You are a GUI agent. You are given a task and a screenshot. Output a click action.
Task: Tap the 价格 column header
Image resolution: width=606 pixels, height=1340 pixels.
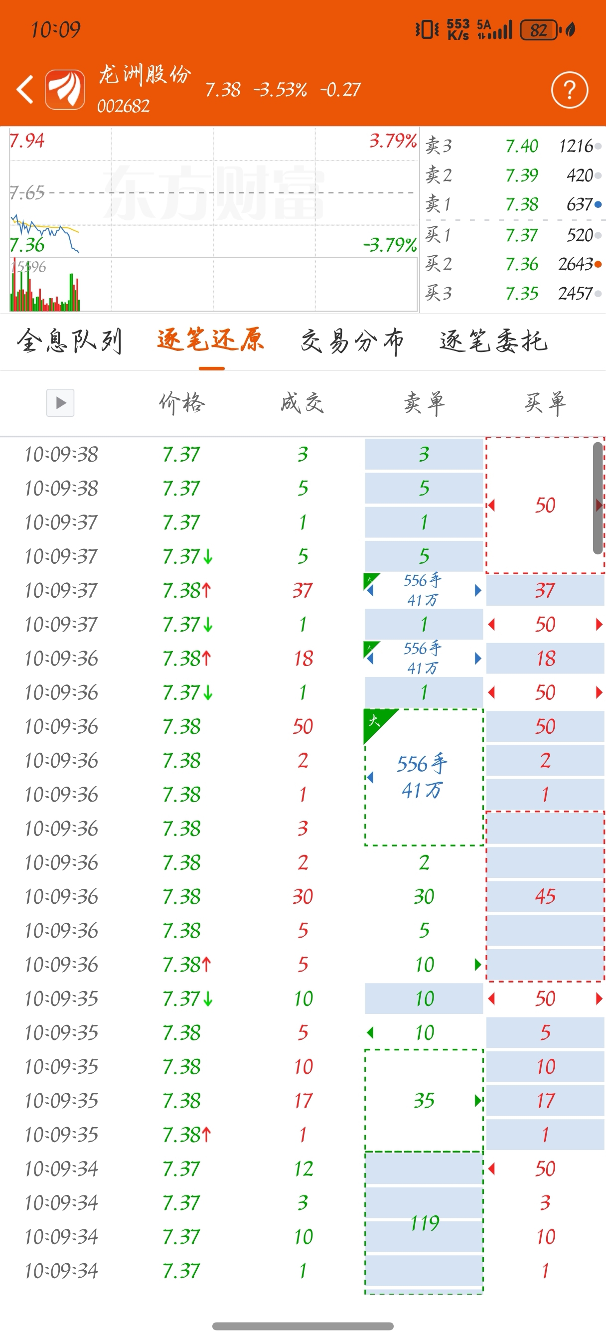point(182,403)
